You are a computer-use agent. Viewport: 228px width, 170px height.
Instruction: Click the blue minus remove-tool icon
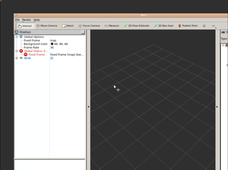213,26
